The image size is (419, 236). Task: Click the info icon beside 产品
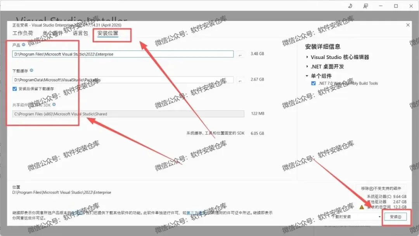click(x=24, y=45)
